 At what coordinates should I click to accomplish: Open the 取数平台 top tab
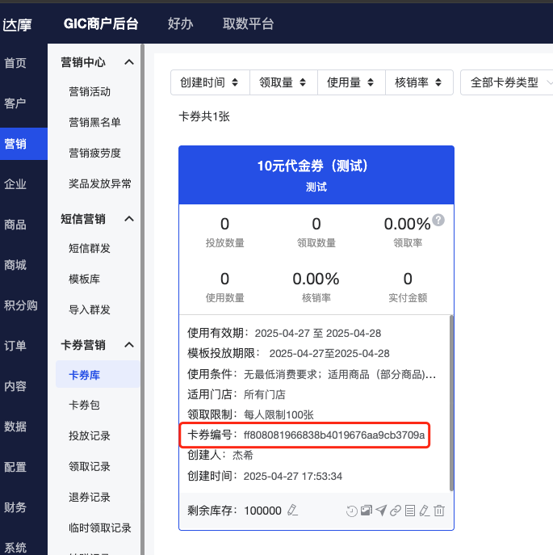tap(248, 23)
